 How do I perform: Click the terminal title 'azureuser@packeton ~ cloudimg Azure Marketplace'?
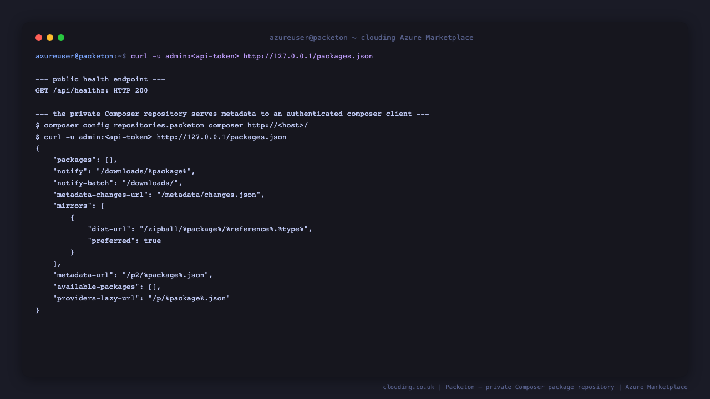click(372, 38)
